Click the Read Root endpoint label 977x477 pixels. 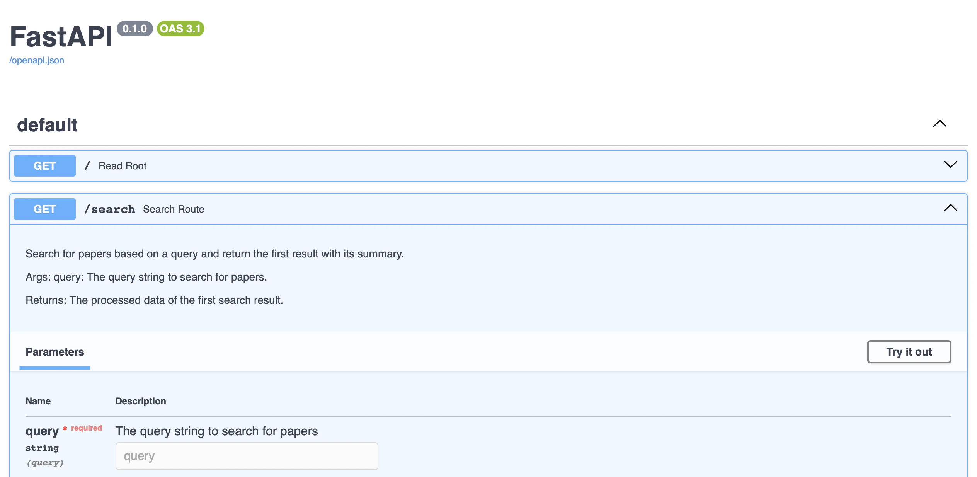click(x=123, y=166)
